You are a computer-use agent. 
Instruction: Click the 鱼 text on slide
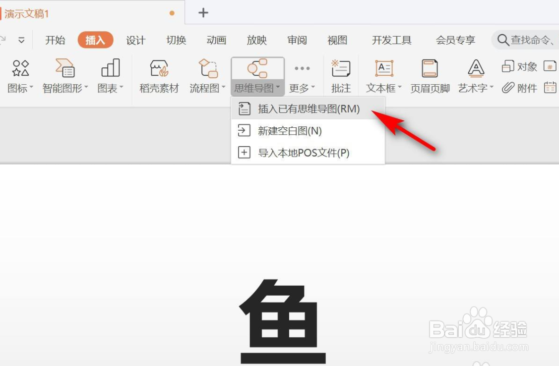click(283, 321)
